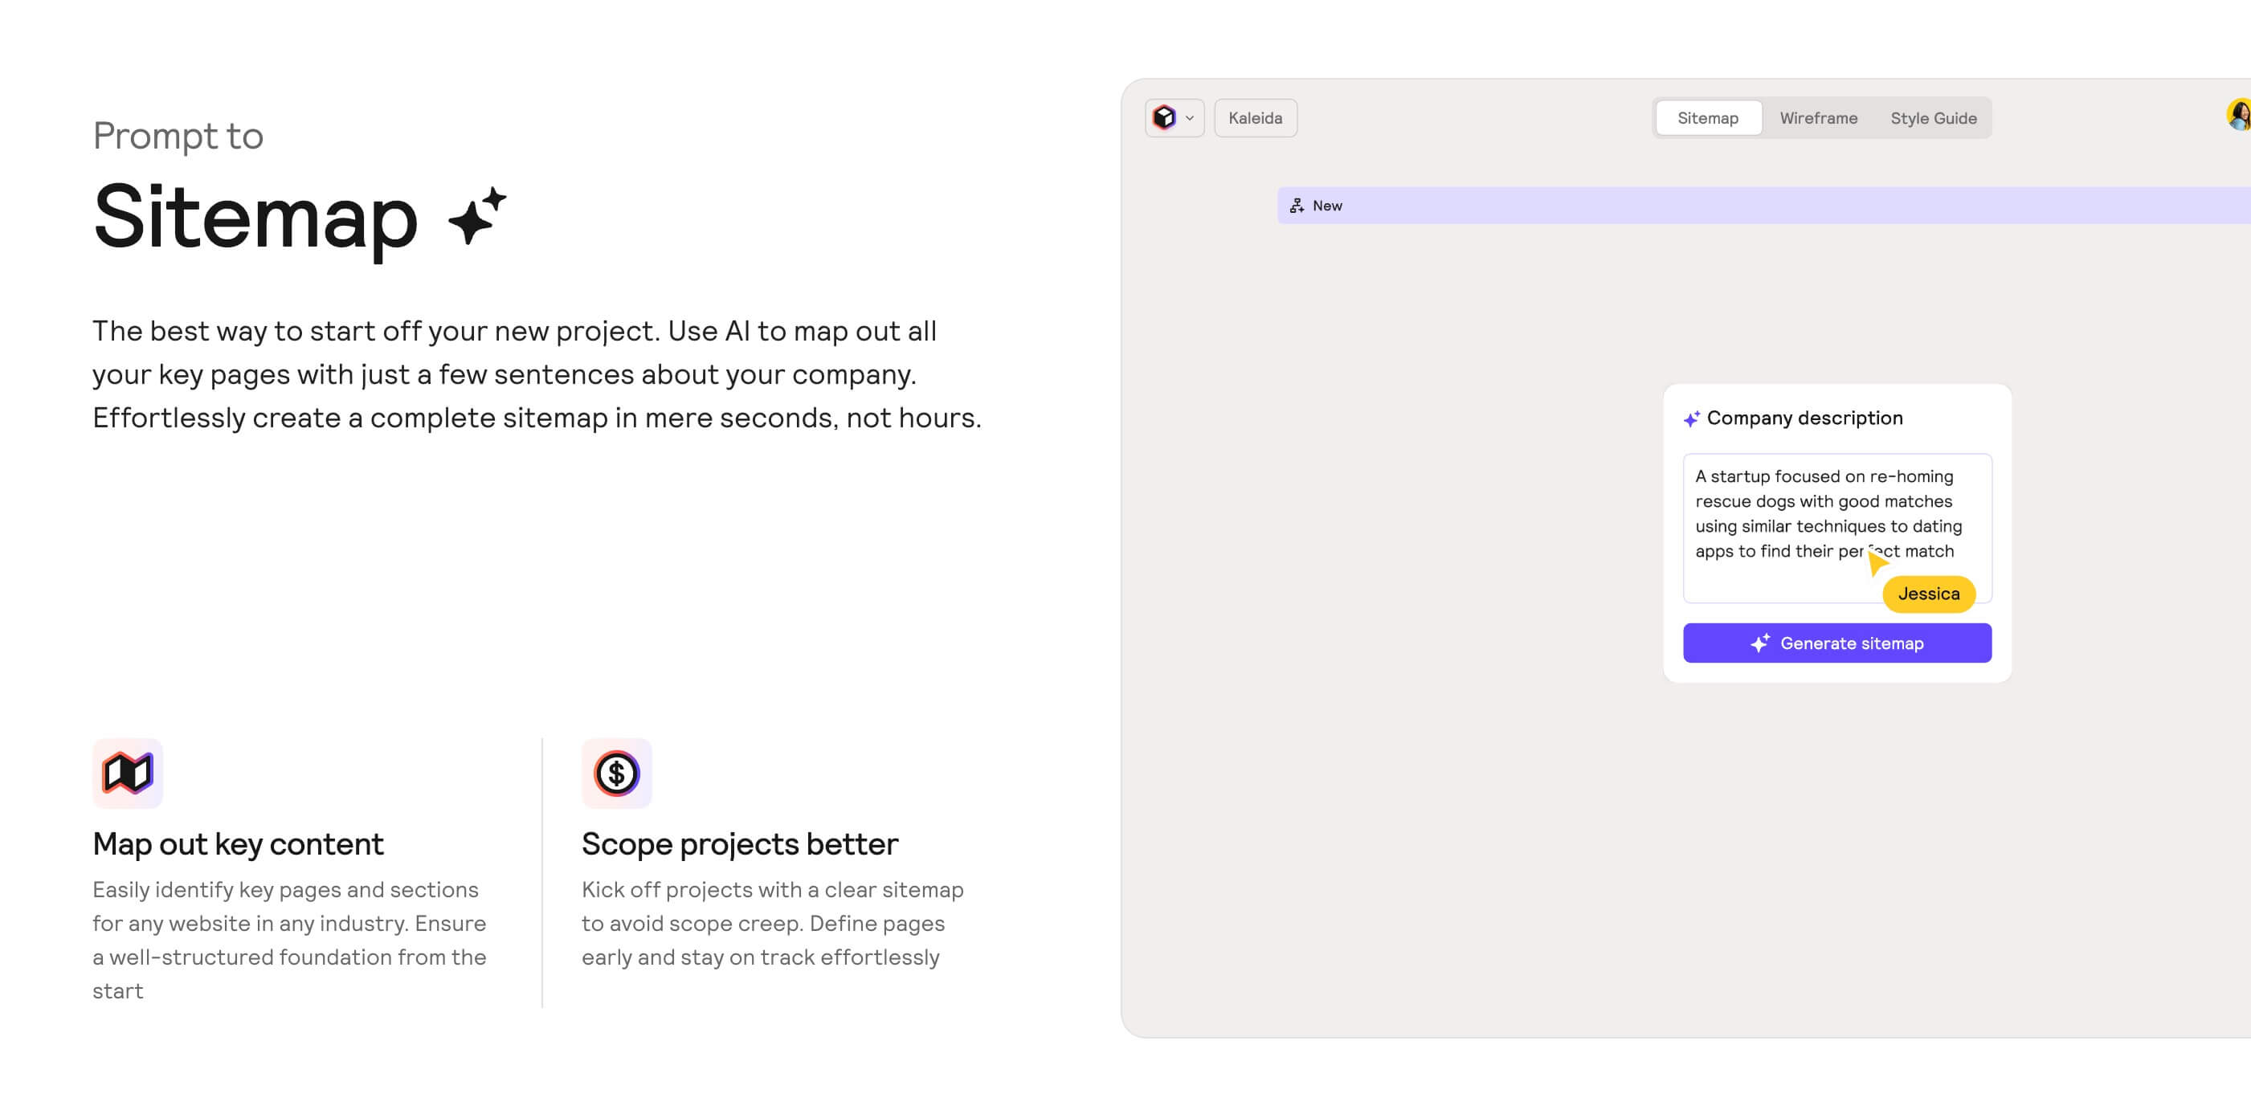Switch to the Sitemap tab
This screenshot has width=2251, height=1094.
pyautogui.click(x=1707, y=118)
